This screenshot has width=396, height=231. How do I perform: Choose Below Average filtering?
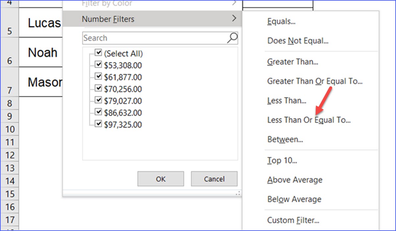pyautogui.click(x=294, y=199)
